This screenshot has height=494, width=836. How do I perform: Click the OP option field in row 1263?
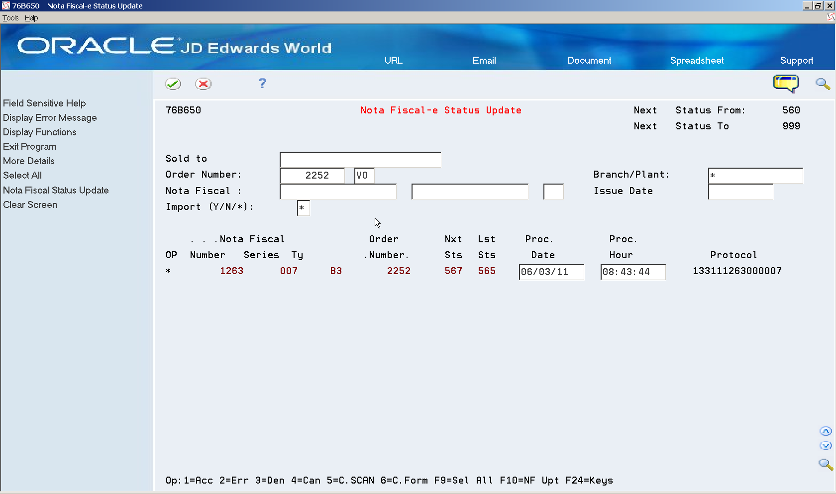coord(169,271)
